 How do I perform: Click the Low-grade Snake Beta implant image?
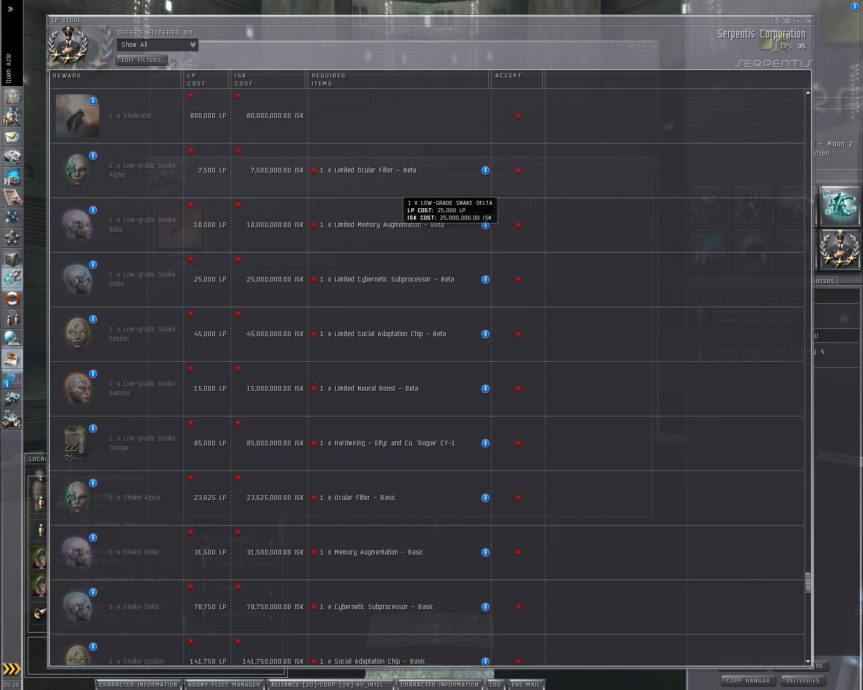(78, 225)
